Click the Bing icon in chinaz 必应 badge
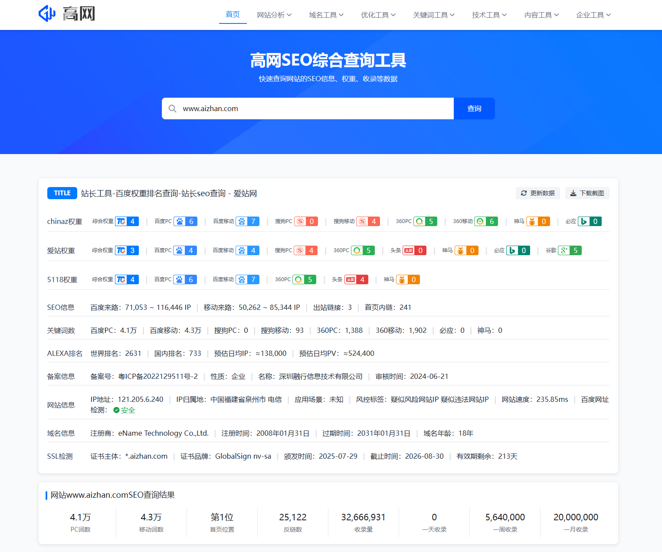662x552 pixels. pos(584,221)
